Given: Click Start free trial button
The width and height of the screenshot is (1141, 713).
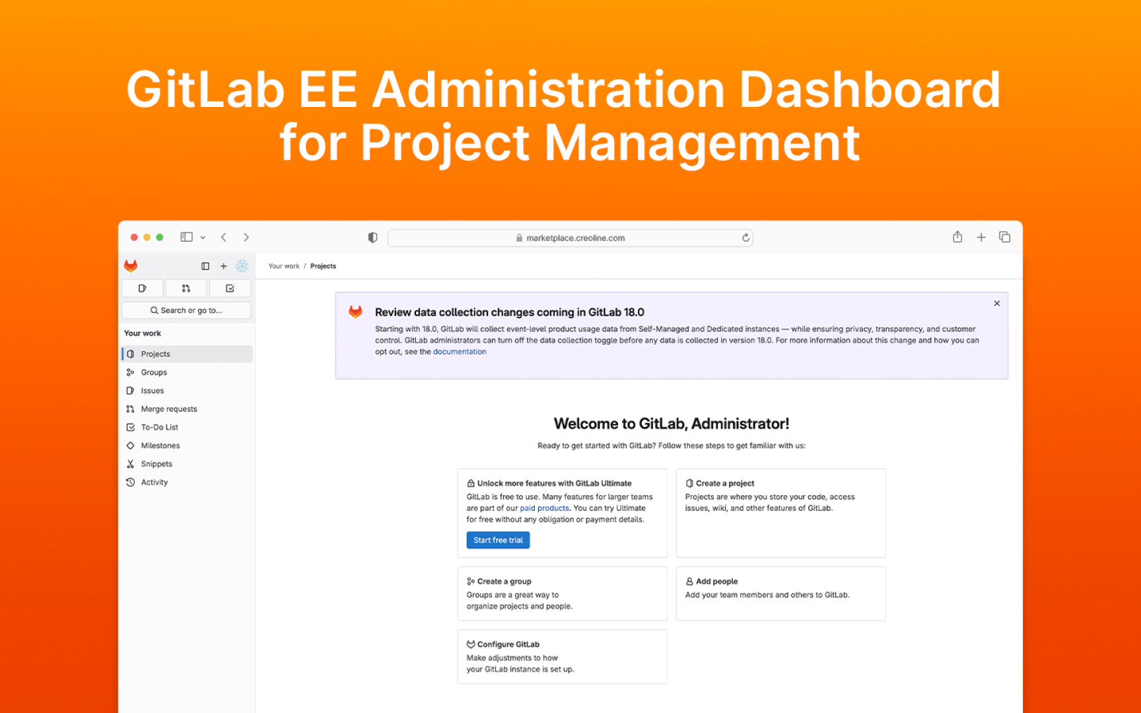Looking at the screenshot, I should point(498,540).
